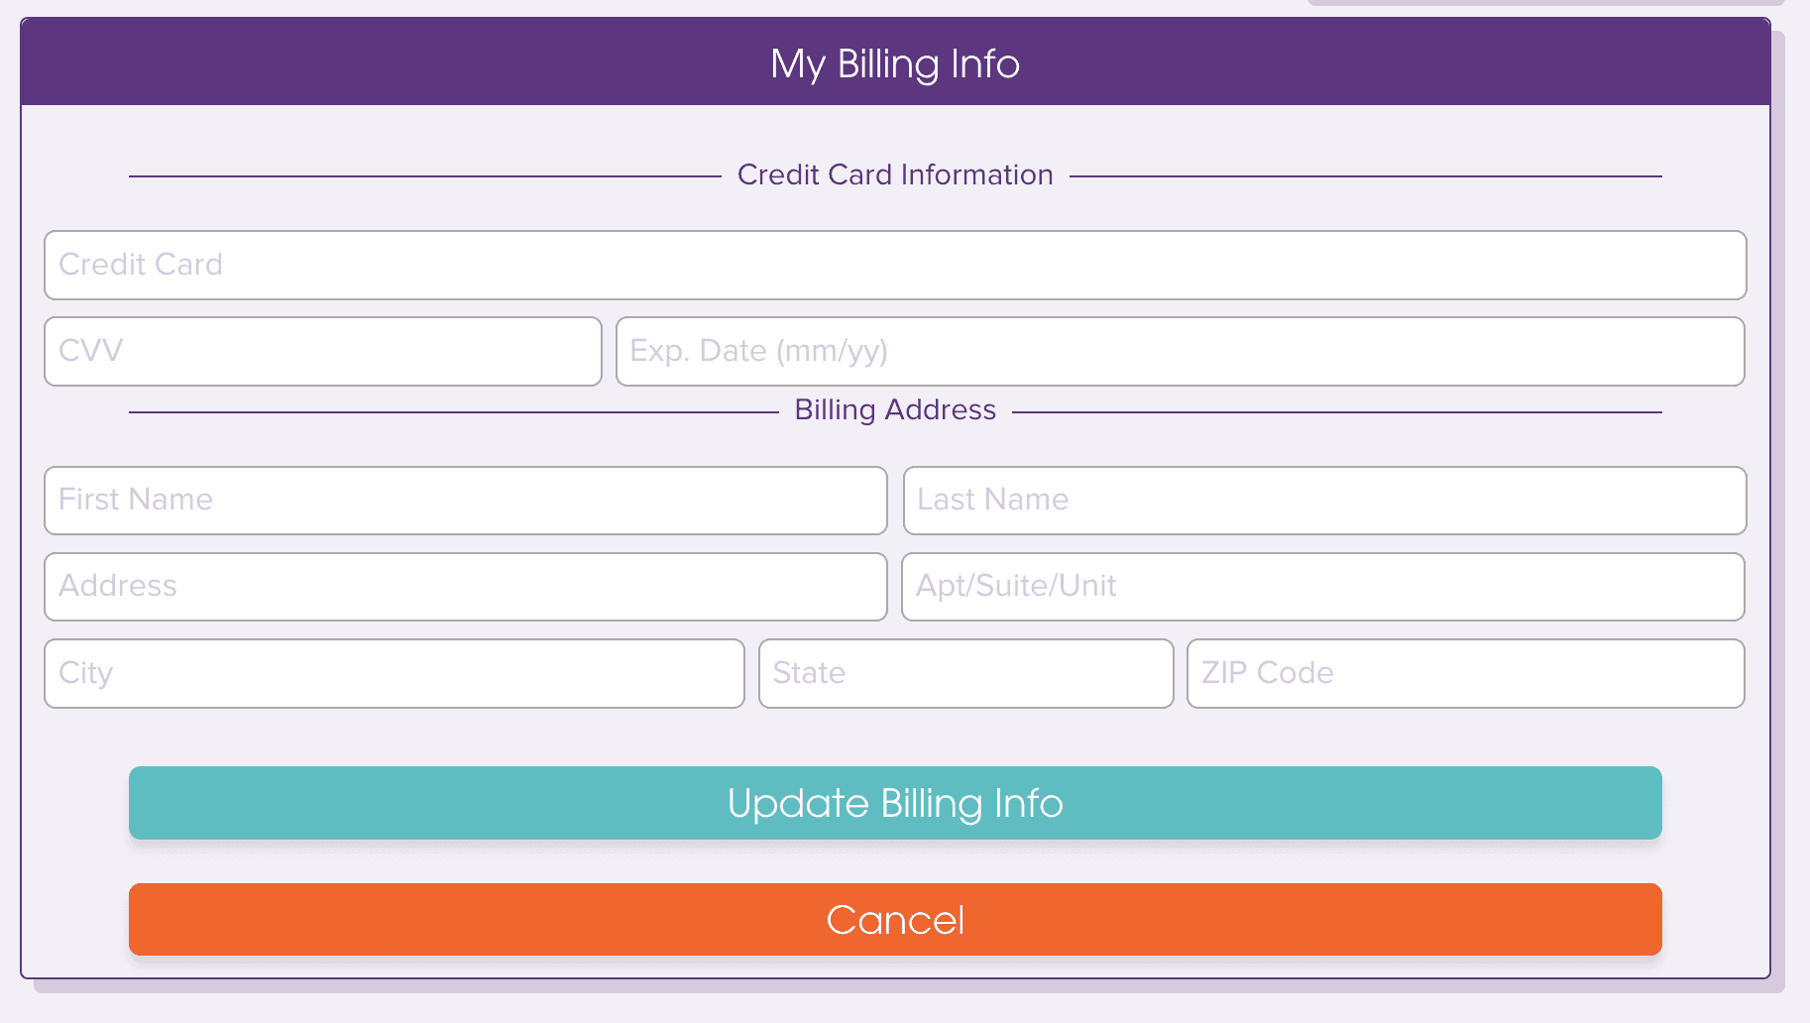Focus the CVV input box
The height and width of the screenshot is (1023, 1810).
[x=323, y=351]
